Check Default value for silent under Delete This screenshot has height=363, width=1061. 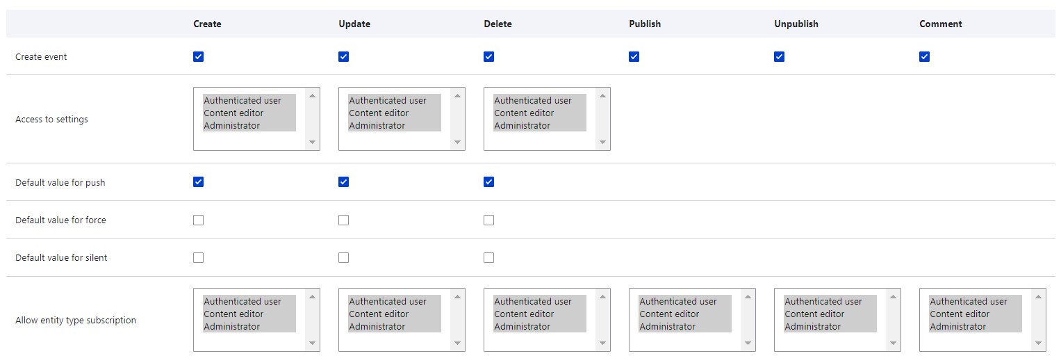489,258
